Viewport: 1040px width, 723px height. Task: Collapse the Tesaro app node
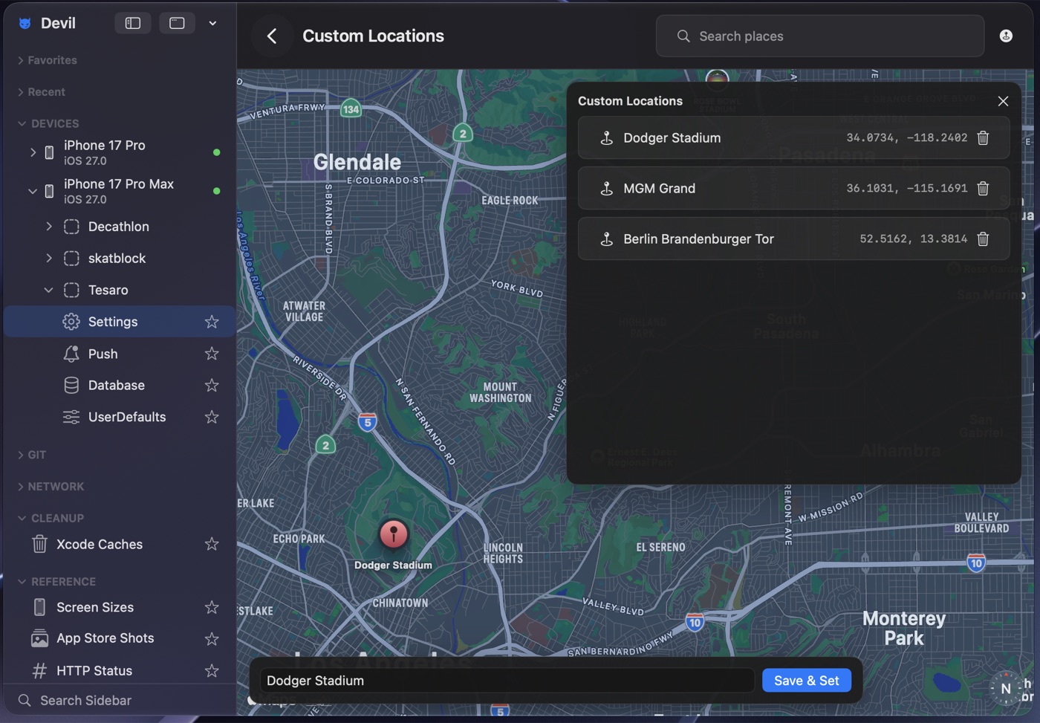[x=49, y=290]
